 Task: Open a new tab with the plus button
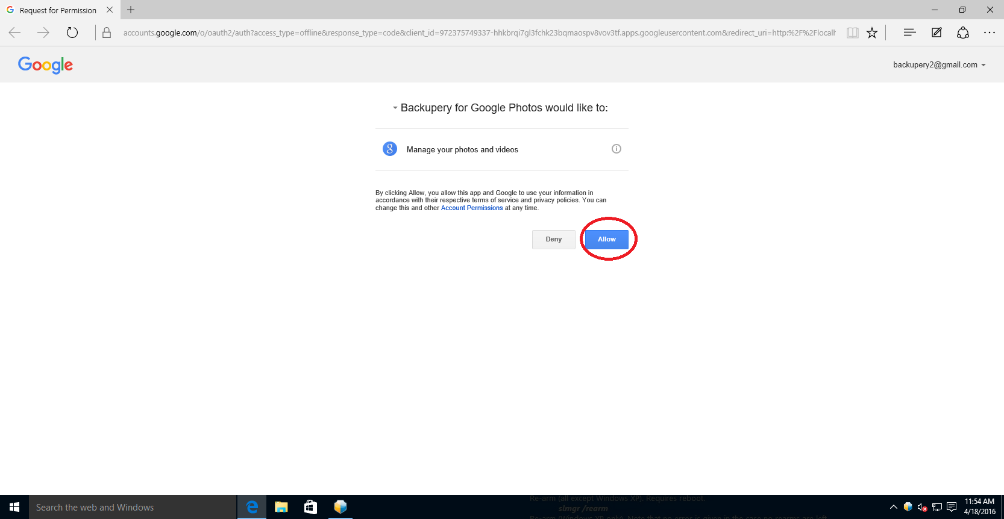tap(131, 10)
